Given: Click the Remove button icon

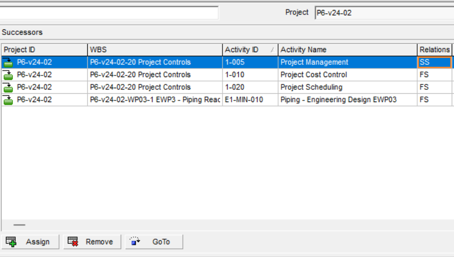Looking at the screenshot, I should pos(73,241).
